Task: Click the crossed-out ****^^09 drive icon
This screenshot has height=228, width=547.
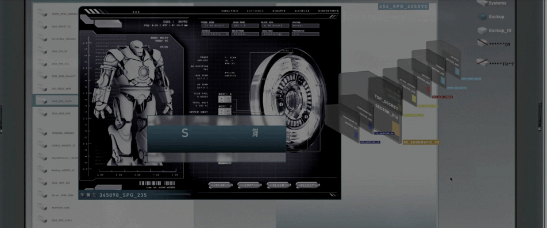Action: [482, 44]
